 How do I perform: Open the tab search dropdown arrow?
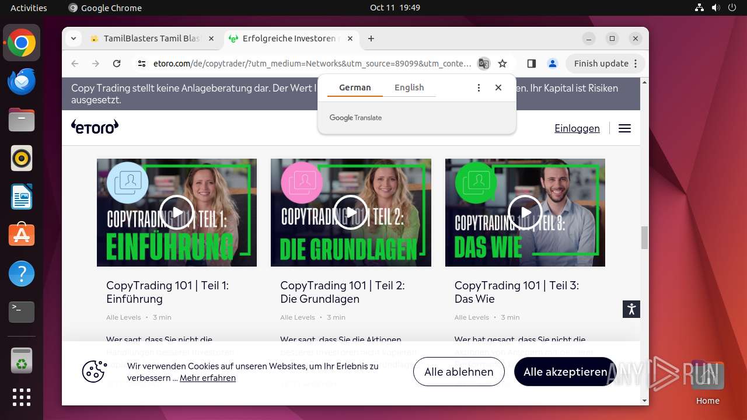point(73,38)
